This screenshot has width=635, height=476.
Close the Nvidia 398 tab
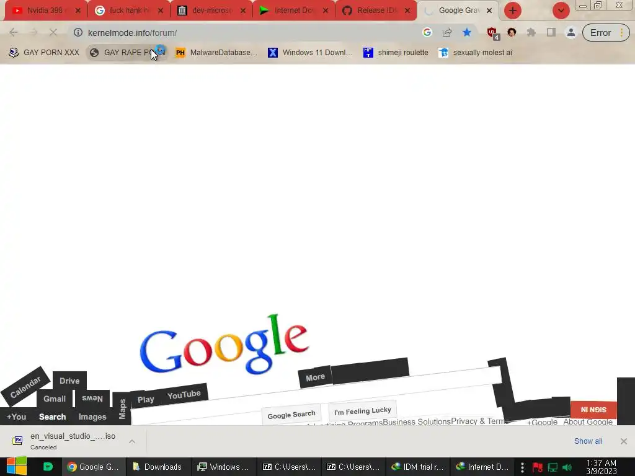point(78,11)
